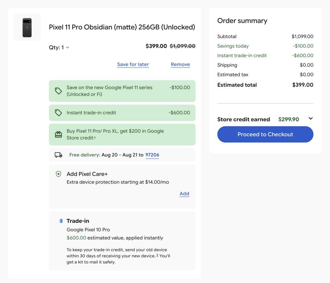
Task: Expand the Store credit earned chevron
Action: click(310, 119)
